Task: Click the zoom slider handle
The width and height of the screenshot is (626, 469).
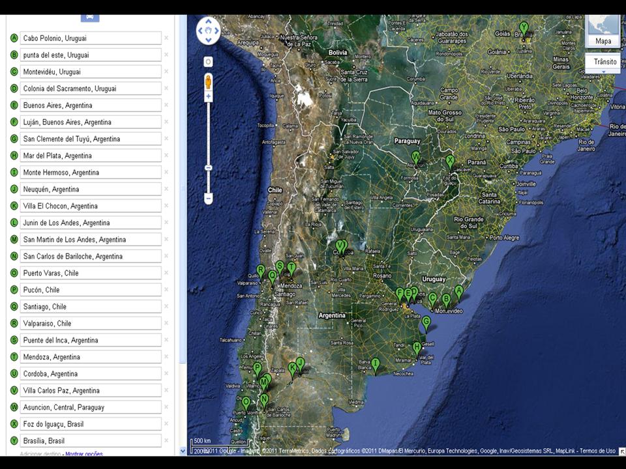Action: click(x=208, y=168)
